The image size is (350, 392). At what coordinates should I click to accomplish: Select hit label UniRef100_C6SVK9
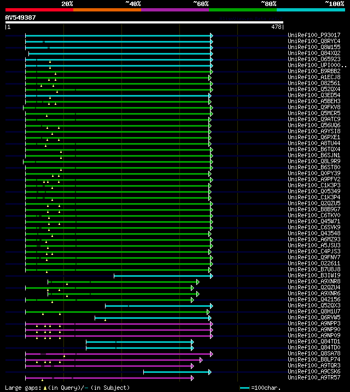click(x=314, y=227)
